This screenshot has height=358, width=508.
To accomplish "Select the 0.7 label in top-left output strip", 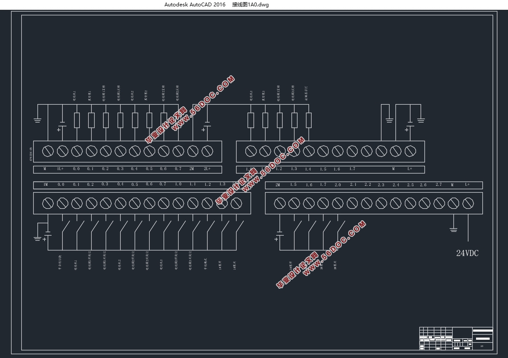I will click(178, 169).
